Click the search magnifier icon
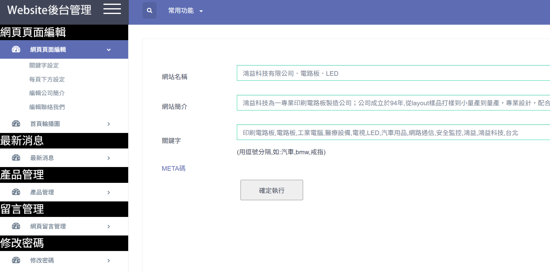The image size is (550, 272). [150, 11]
